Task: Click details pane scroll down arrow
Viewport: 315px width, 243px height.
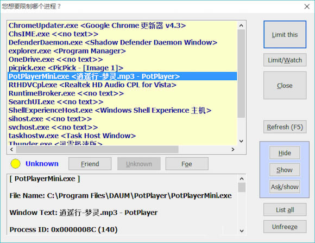Action: tap(242, 231)
